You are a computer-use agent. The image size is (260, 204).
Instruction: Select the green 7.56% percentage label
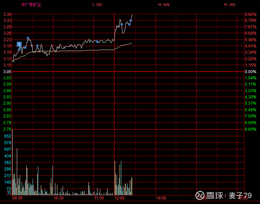tap(250, 116)
